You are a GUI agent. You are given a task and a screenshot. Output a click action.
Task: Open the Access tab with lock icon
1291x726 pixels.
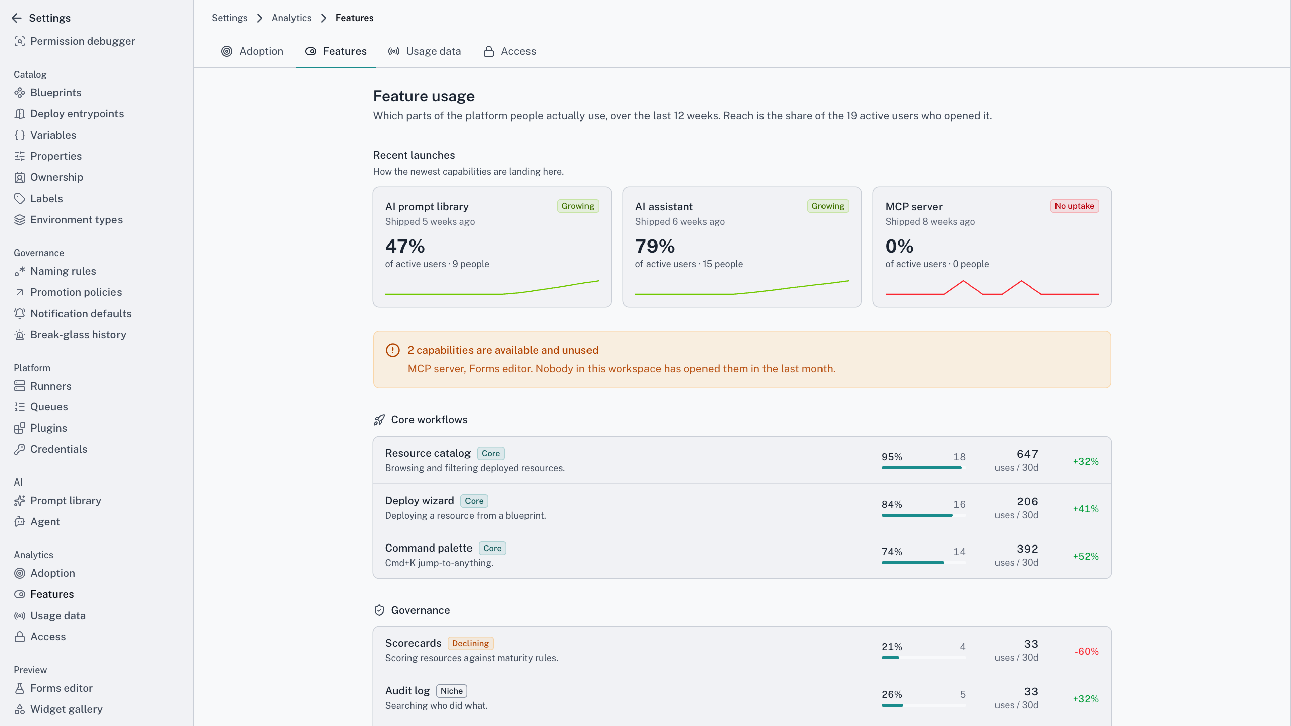tap(509, 51)
